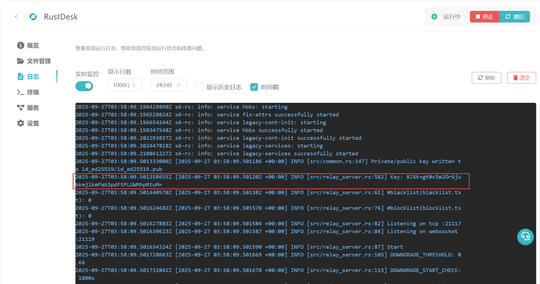Click the log line 'service hbbs: starting'
540x284 pixels.
[181, 107]
